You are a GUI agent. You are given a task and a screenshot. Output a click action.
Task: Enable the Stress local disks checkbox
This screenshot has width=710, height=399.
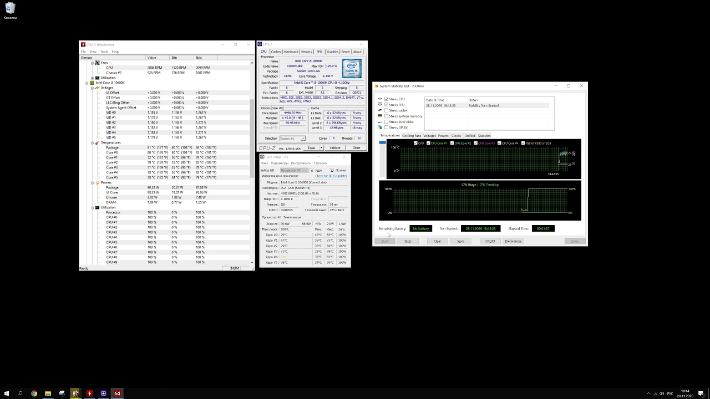[x=386, y=122]
